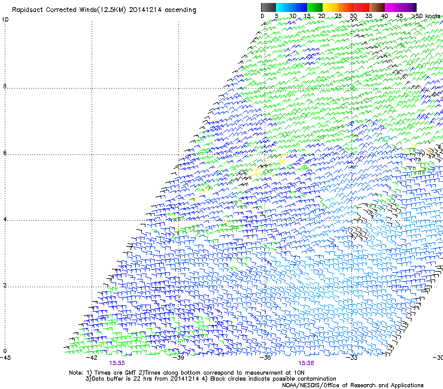Click the yellow 20-25 knots legend segment
Image resolution: width=443 pixels, height=389 pixels.
pyautogui.click(x=330, y=7)
